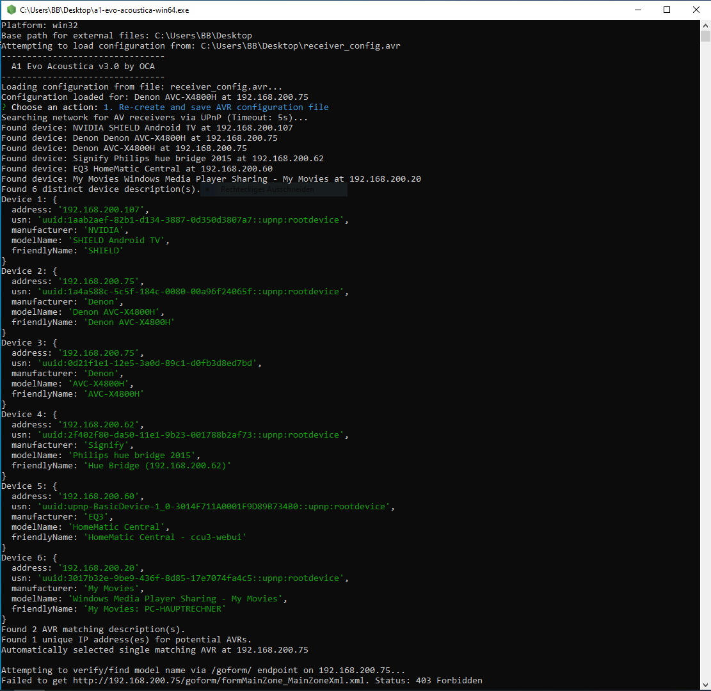Click the 'Device 3: {' line
The height and width of the screenshot is (691, 711).
coord(29,343)
